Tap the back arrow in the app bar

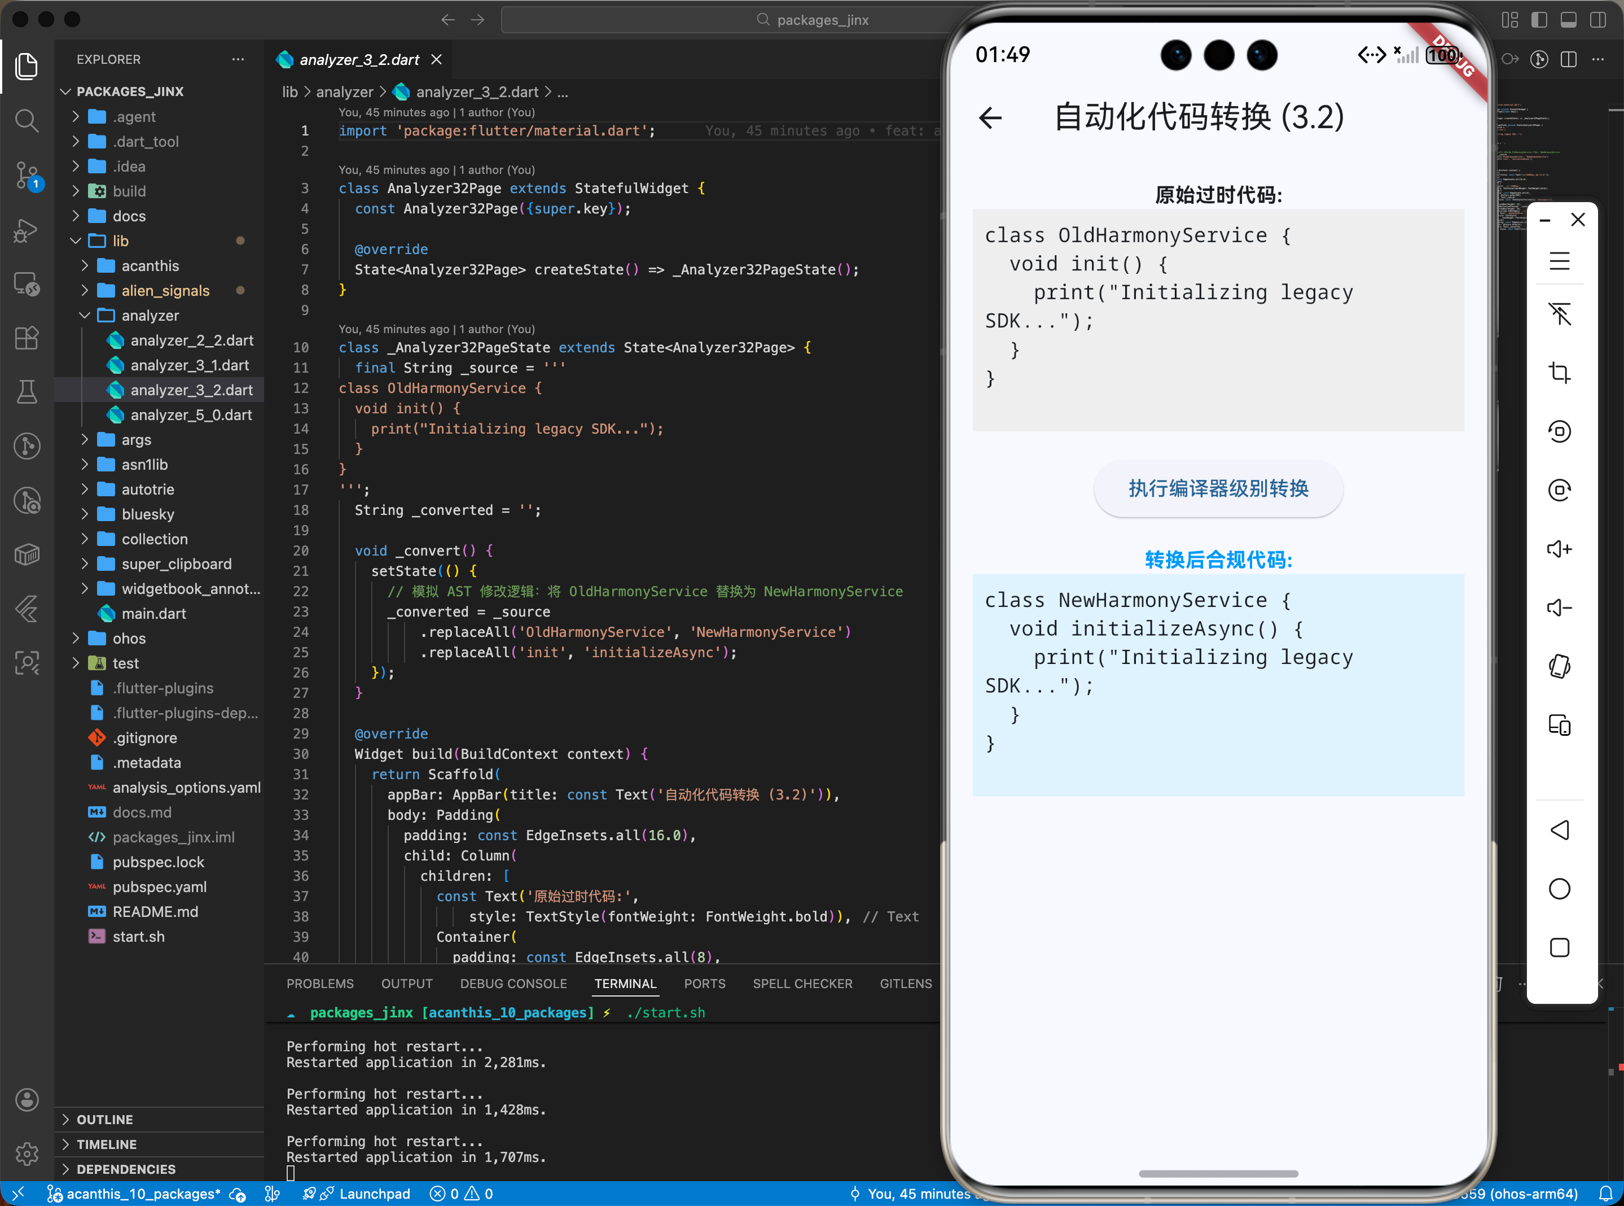tap(990, 117)
